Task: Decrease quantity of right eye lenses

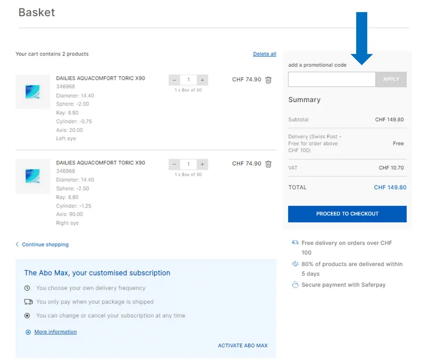Action: (175, 164)
